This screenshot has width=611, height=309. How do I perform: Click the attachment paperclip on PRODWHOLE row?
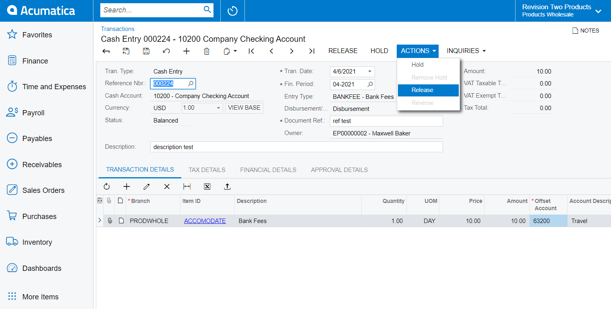110,221
